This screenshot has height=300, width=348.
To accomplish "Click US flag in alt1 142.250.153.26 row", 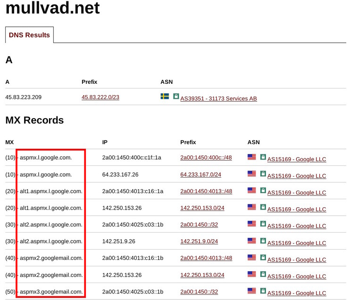I will pos(252,207).
